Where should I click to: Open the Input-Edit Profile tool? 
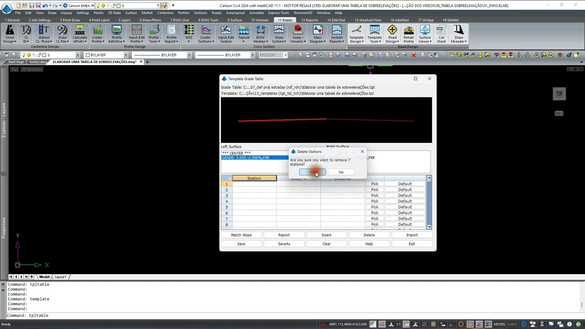[136, 34]
